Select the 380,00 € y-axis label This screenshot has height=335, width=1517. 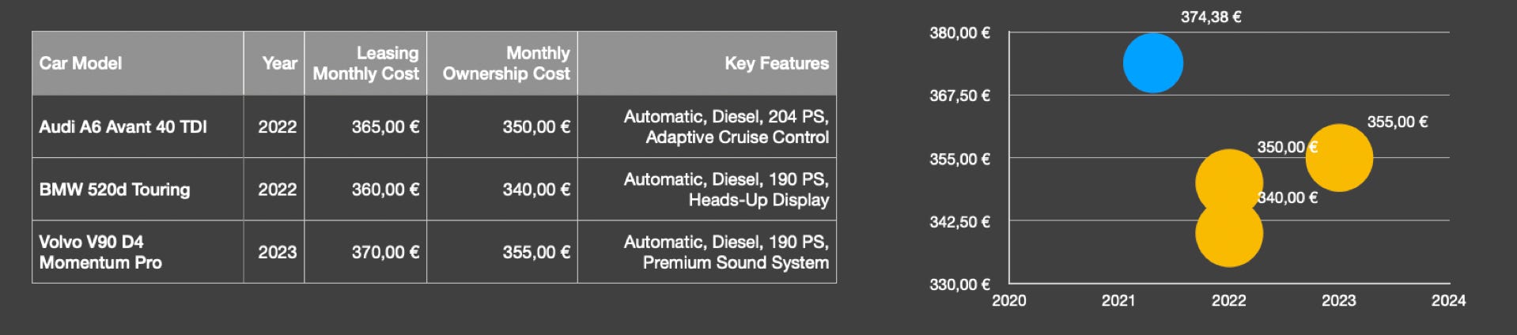tap(959, 33)
